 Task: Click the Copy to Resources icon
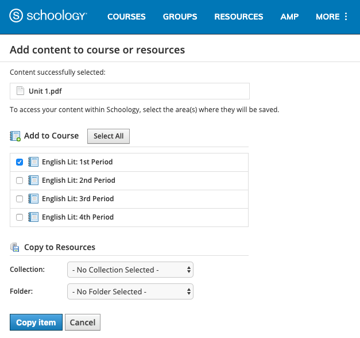pos(16,247)
